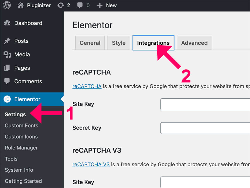
Task: Click the WordPress logo icon
Action: click(x=7, y=5)
